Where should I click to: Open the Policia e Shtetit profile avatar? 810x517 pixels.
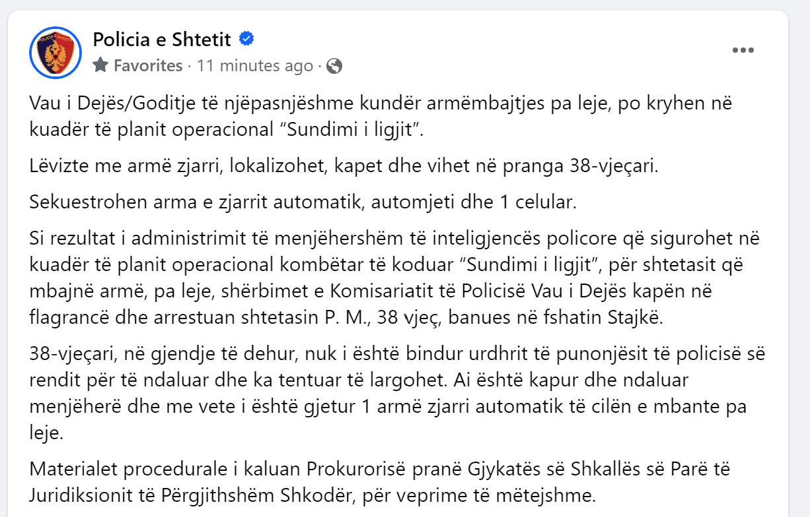click(55, 53)
